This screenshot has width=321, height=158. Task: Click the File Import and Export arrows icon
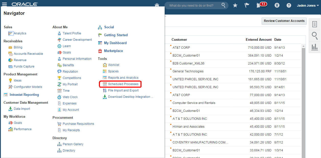click(105, 90)
